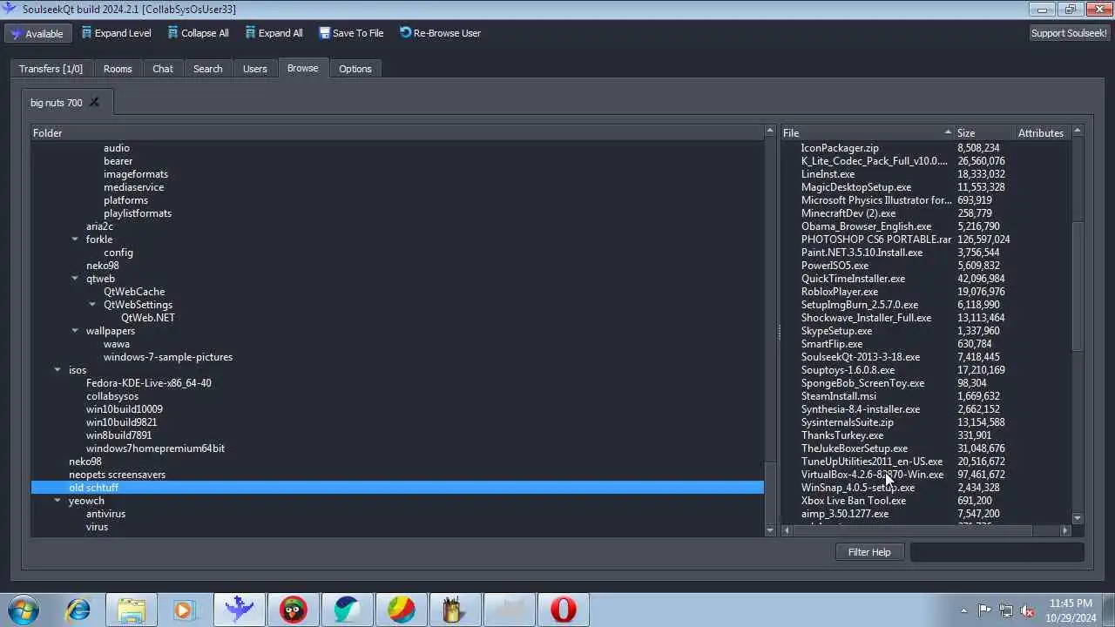Open the Windows Start menu
Viewport: 1115px width, 627px height.
[23, 610]
